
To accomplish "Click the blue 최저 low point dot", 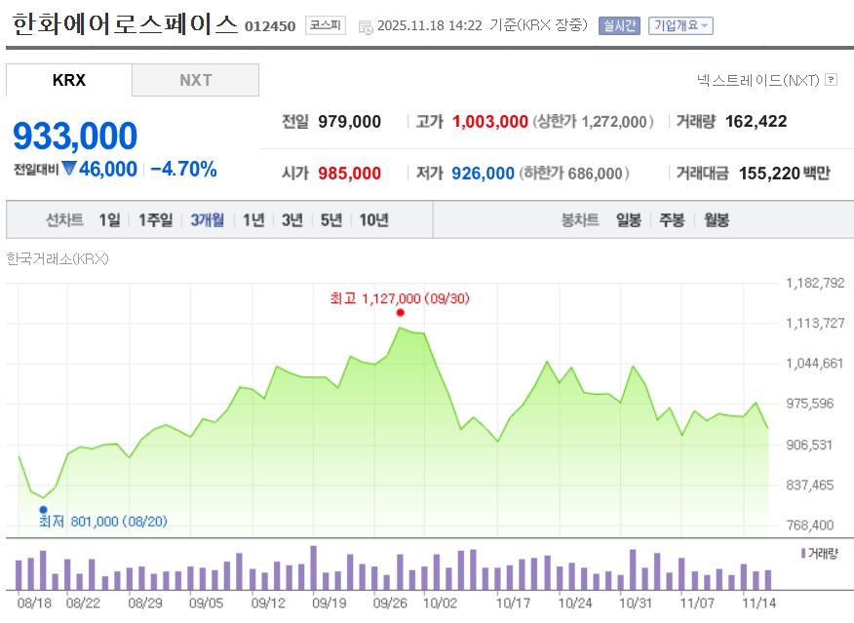I will click(43, 509).
